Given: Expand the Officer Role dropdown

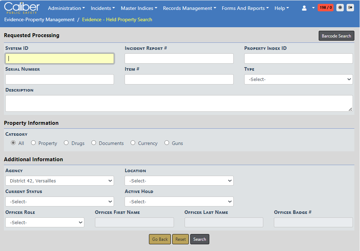Looking at the screenshot, I should coord(45,222).
